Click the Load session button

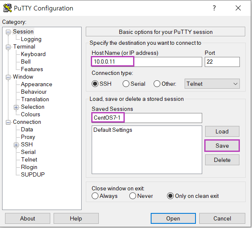pos(222,131)
